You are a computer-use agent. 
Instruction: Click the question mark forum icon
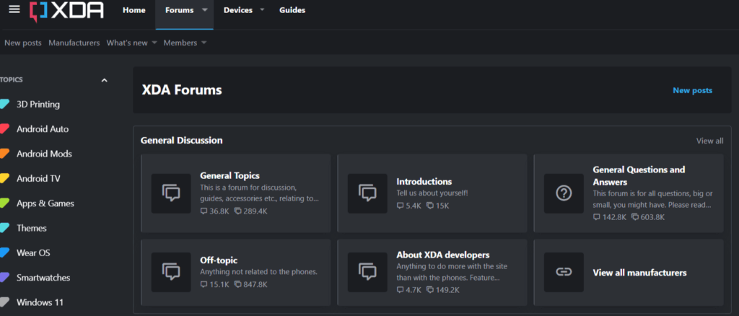coord(564,193)
